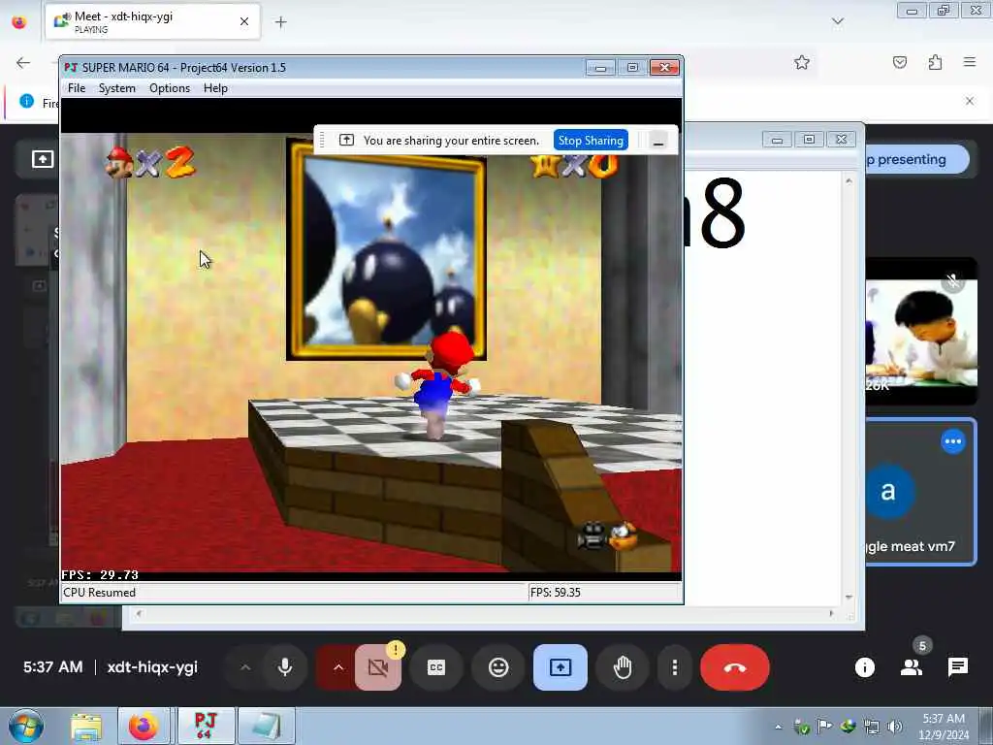
Task: Open the Options menu in Project64
Action: pyautogui.click(x=169, y=88)
